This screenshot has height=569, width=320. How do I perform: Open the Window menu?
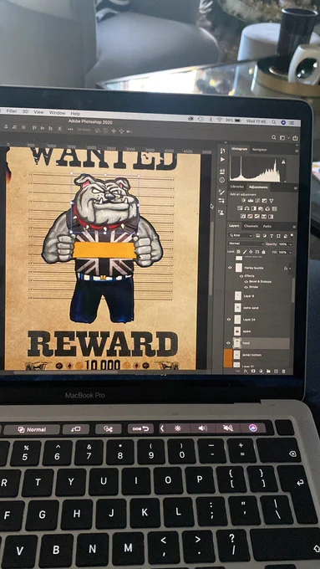click(57, 113)
